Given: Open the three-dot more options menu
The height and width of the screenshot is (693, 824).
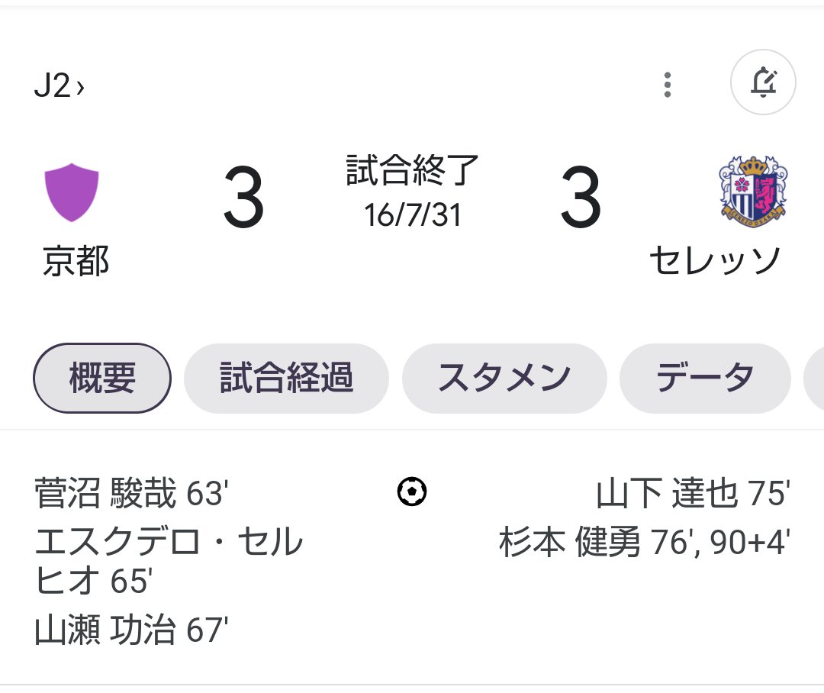Looking at the screenshot, I should (668, 85).
